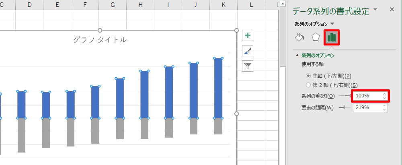402x165 pixels.
Task: Increase 要素の間隔 with the up spinner
Action: [x=384, y=105]
